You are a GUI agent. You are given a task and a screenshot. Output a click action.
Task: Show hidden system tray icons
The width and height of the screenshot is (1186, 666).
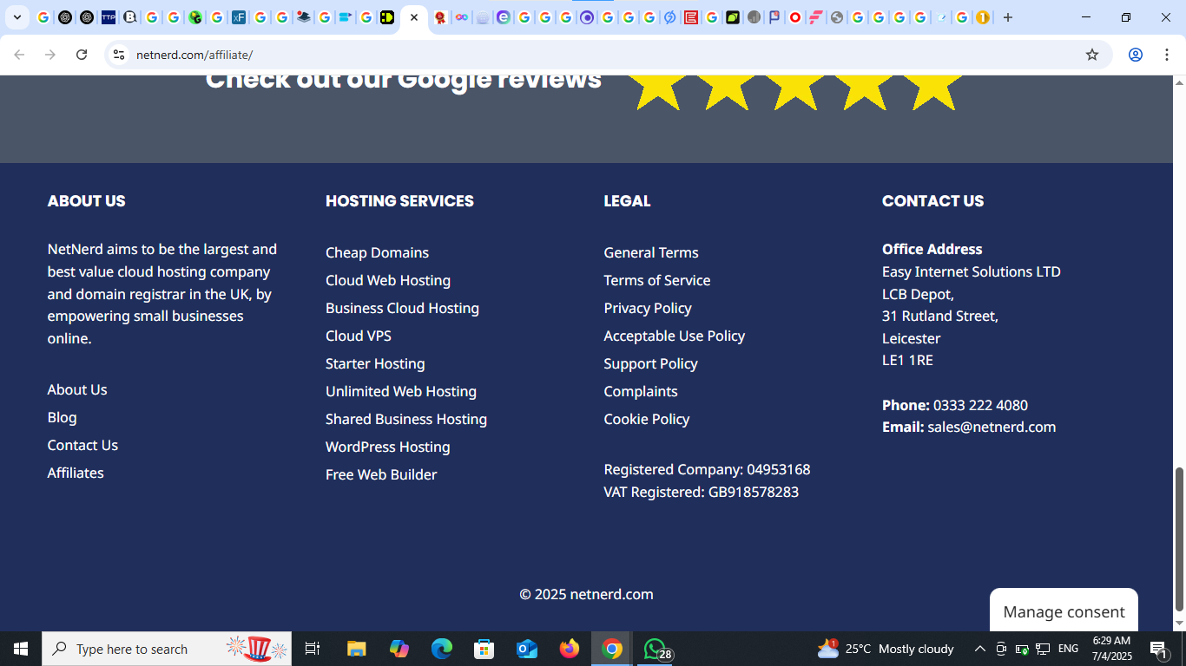click(979, 649)
